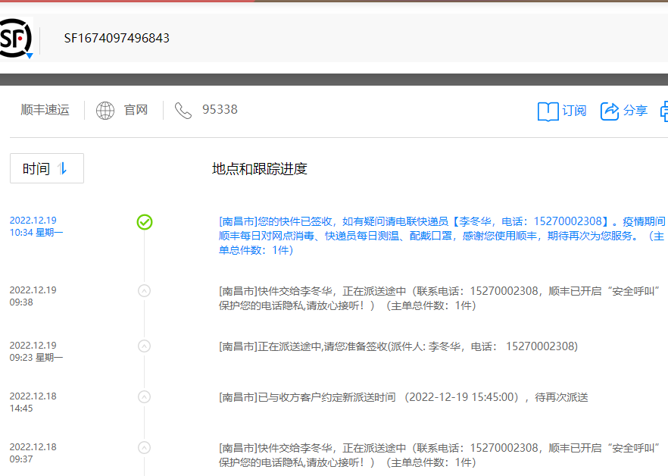
Task: Click the 2022.12.18 09:37 timestamp
Action: 33,453
